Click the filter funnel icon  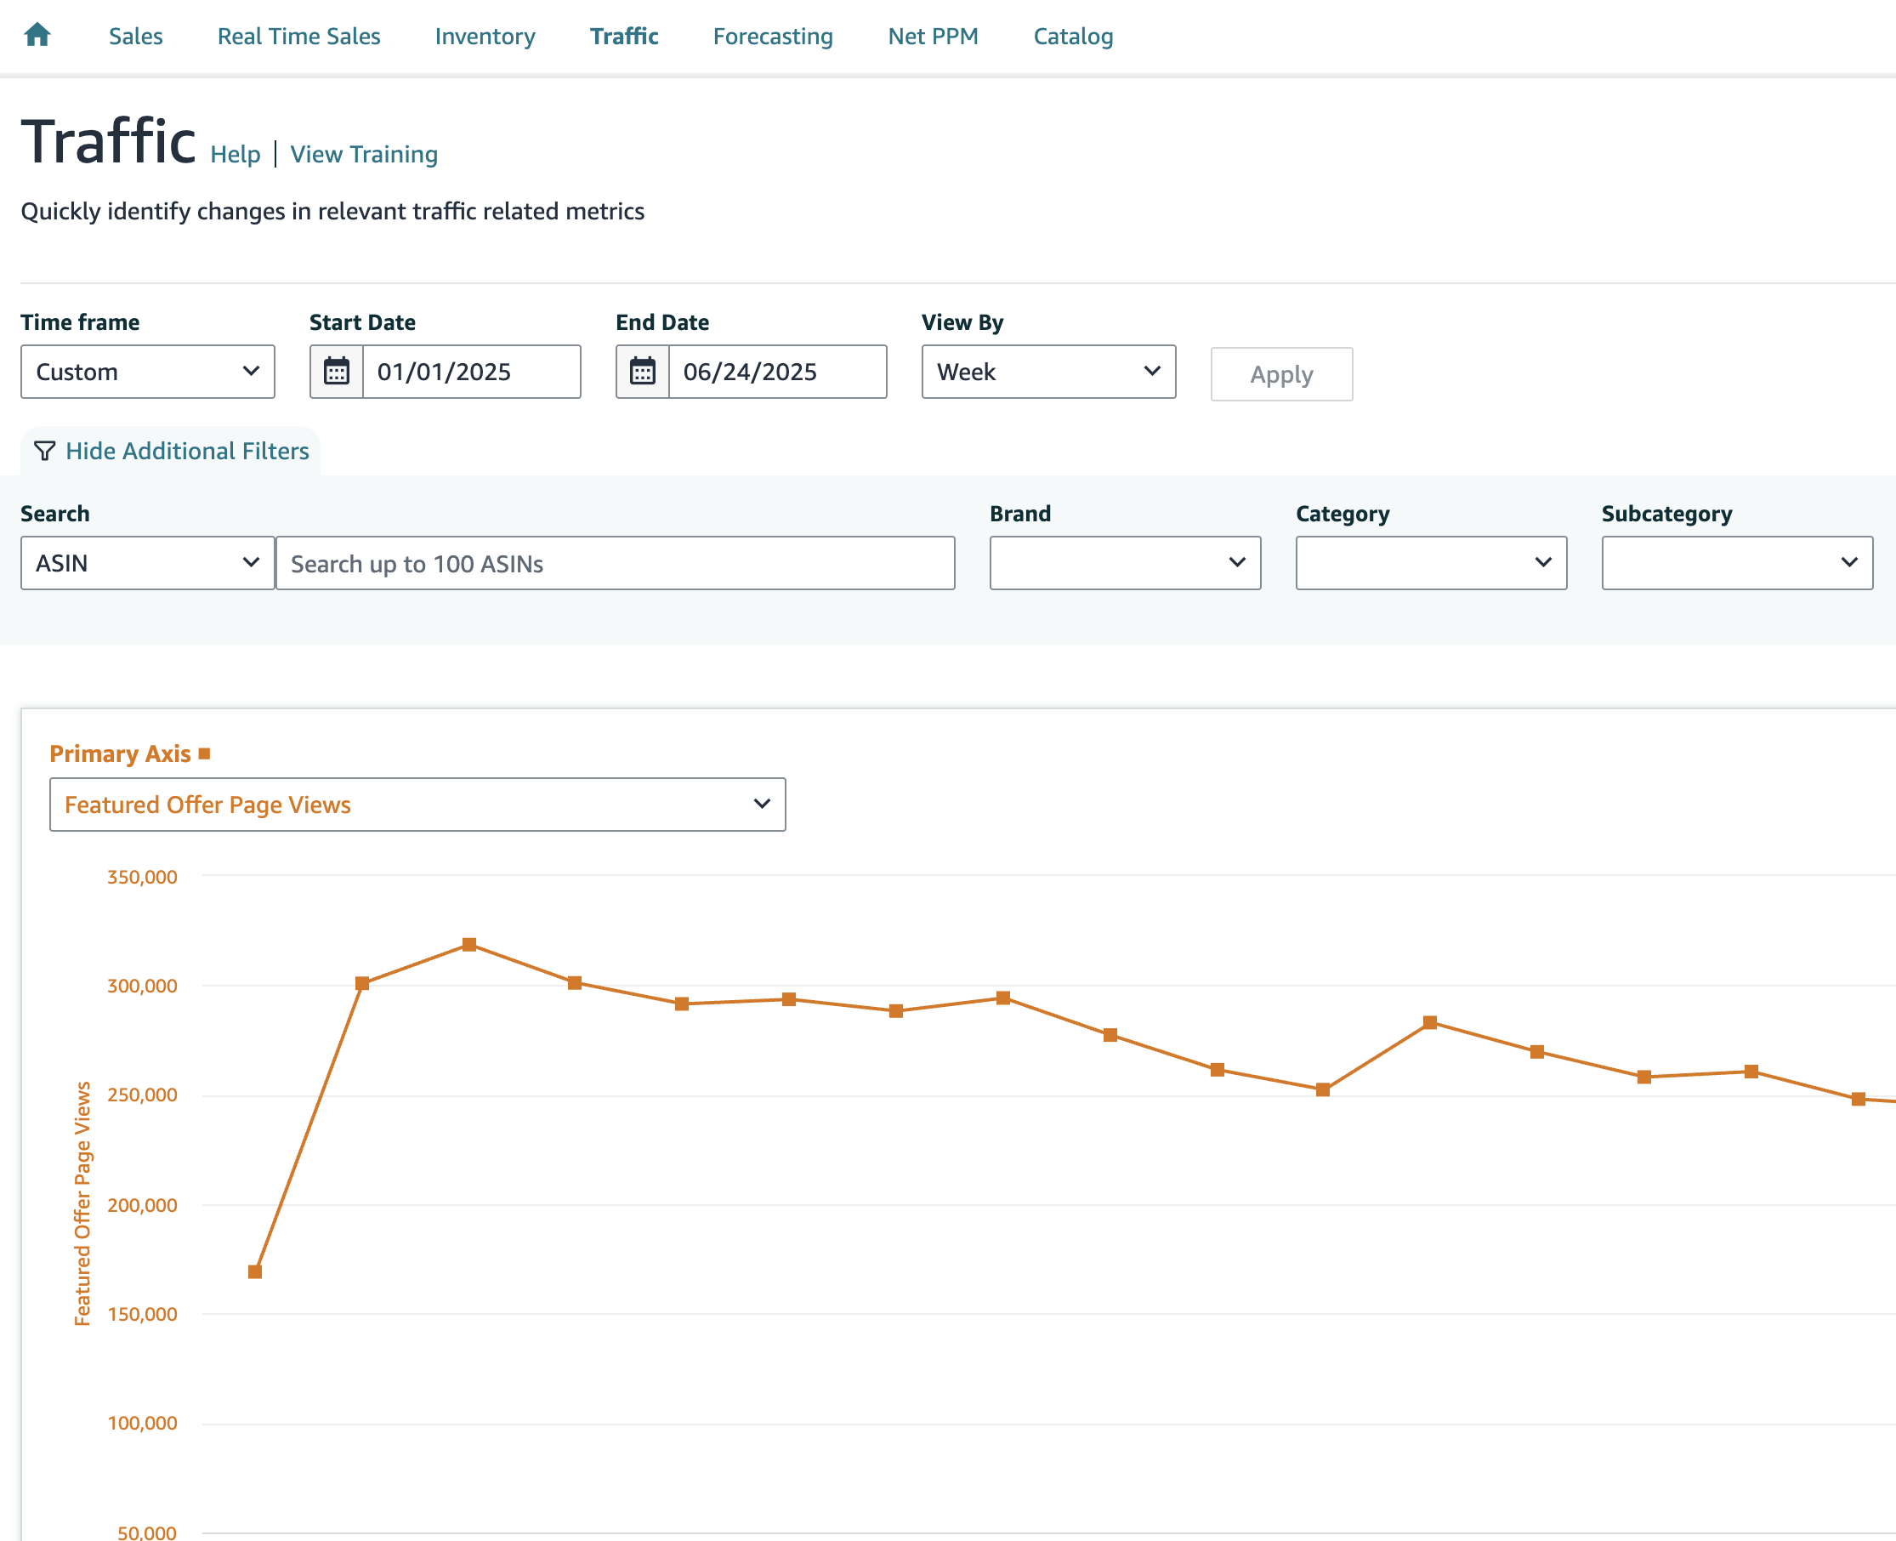tap(43, 451)
